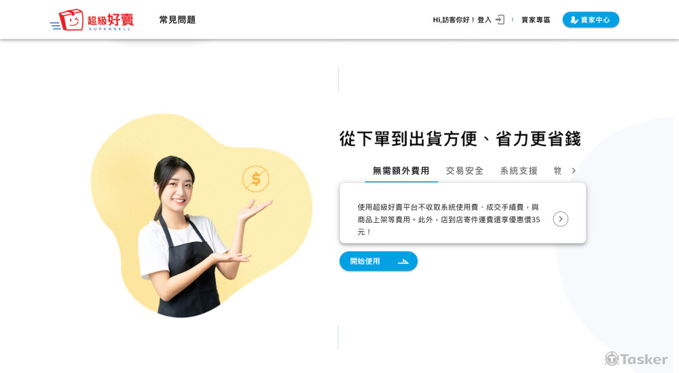The height and width of the screenshot is (373, 679).
Task: Click the 登入 login link
Action: pyautogui.click(x=484, y=20)
